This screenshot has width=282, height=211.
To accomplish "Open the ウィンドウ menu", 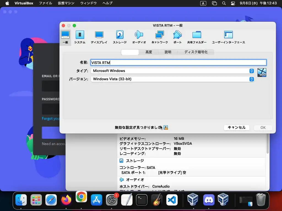I will tap(88, 3).
